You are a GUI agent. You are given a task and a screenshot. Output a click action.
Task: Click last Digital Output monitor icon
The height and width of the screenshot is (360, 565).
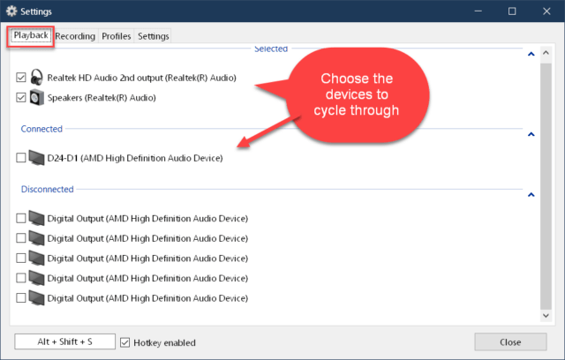click(38, 298)
